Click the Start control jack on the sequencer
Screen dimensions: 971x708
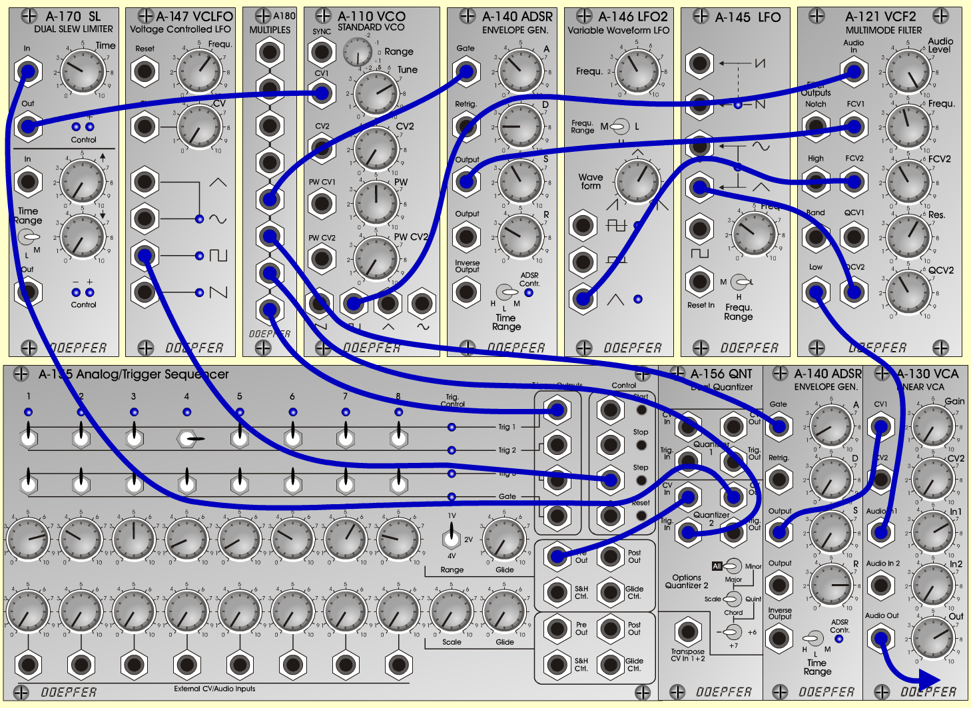coord(610,410)
